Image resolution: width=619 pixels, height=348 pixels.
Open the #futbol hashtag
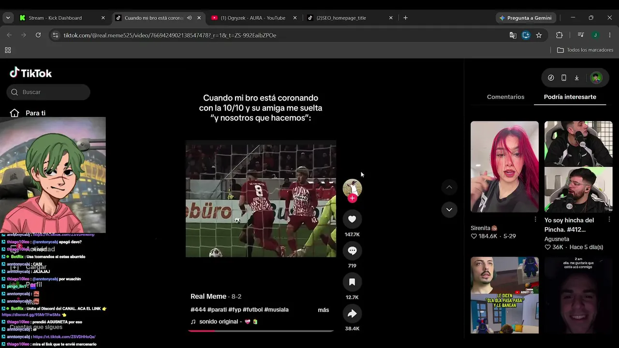(252, 310)
